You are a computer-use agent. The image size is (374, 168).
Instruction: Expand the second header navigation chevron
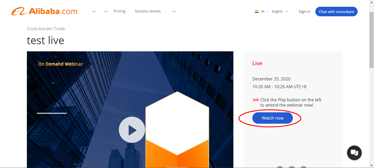tap(106, 12)
